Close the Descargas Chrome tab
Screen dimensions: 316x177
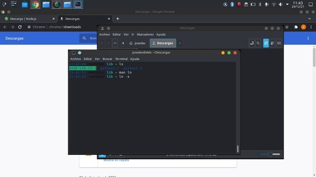(x=109, y=19)
